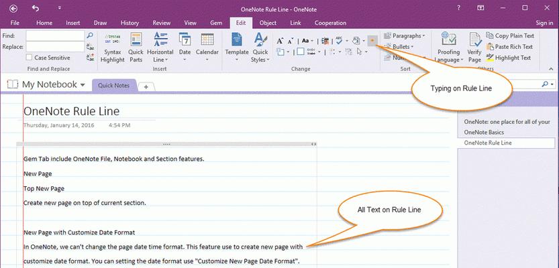Switch to the Review tab
The width and height of the screenshot is (559, 268).
[162, 23]
